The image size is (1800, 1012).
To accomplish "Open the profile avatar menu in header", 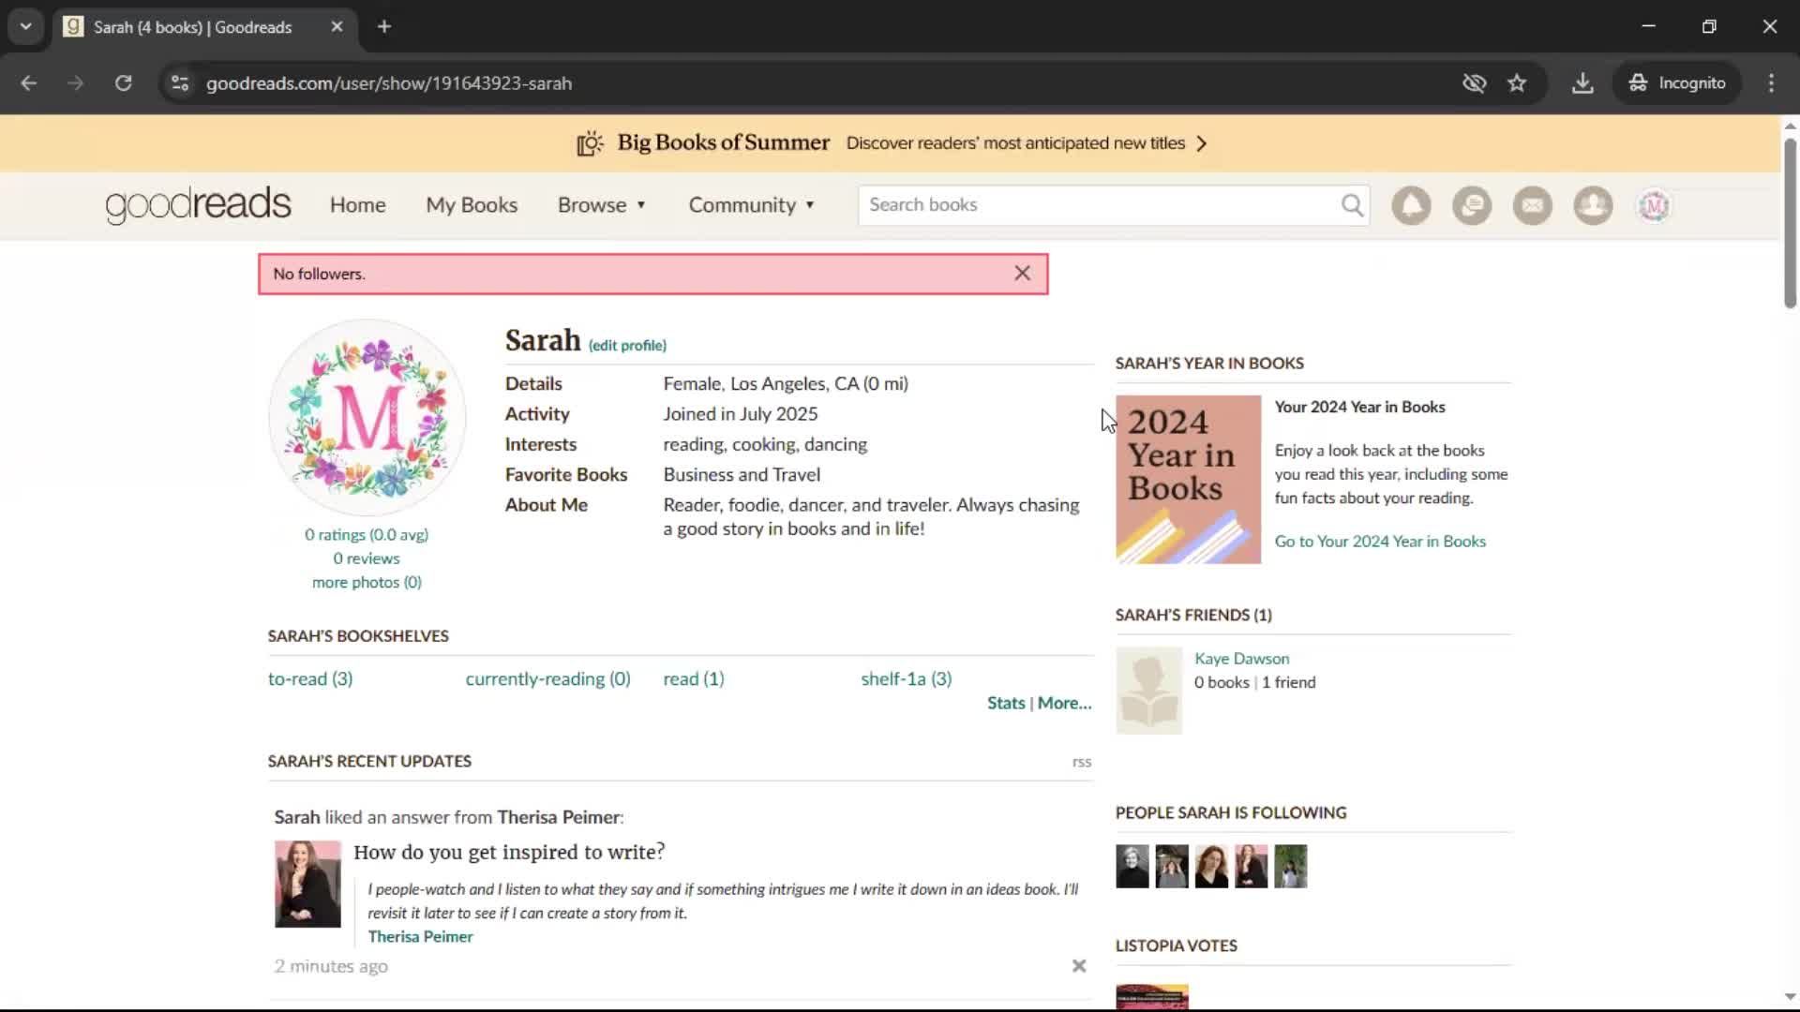I will click(x=1654, y=205).
